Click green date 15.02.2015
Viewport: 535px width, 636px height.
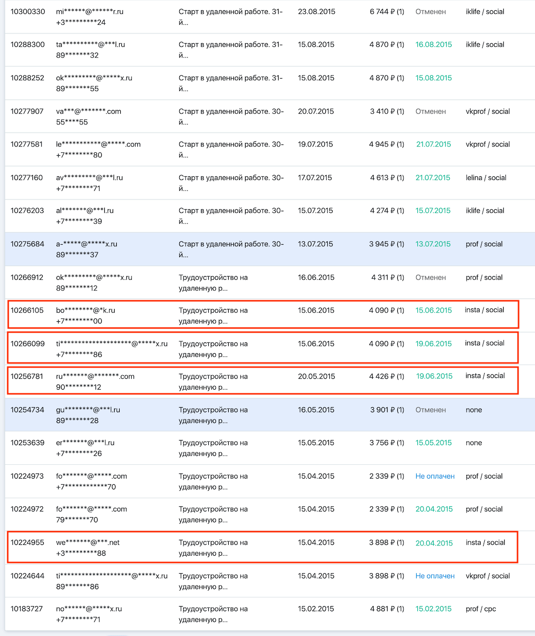pos(434,609)
